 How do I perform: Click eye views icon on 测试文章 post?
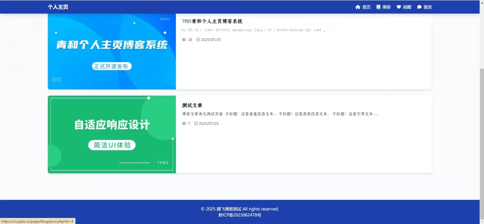(184, 124)
